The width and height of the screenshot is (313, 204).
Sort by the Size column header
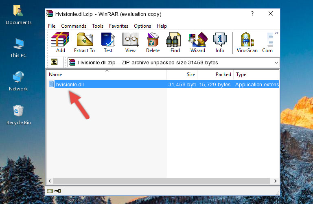[182, 75]
